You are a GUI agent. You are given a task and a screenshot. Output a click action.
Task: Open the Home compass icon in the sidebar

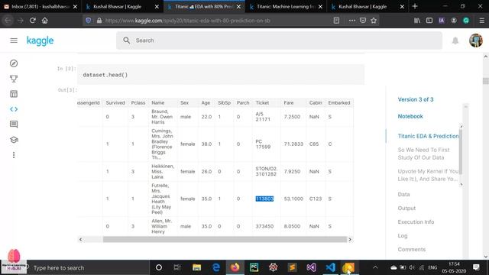tap(14, 63)
